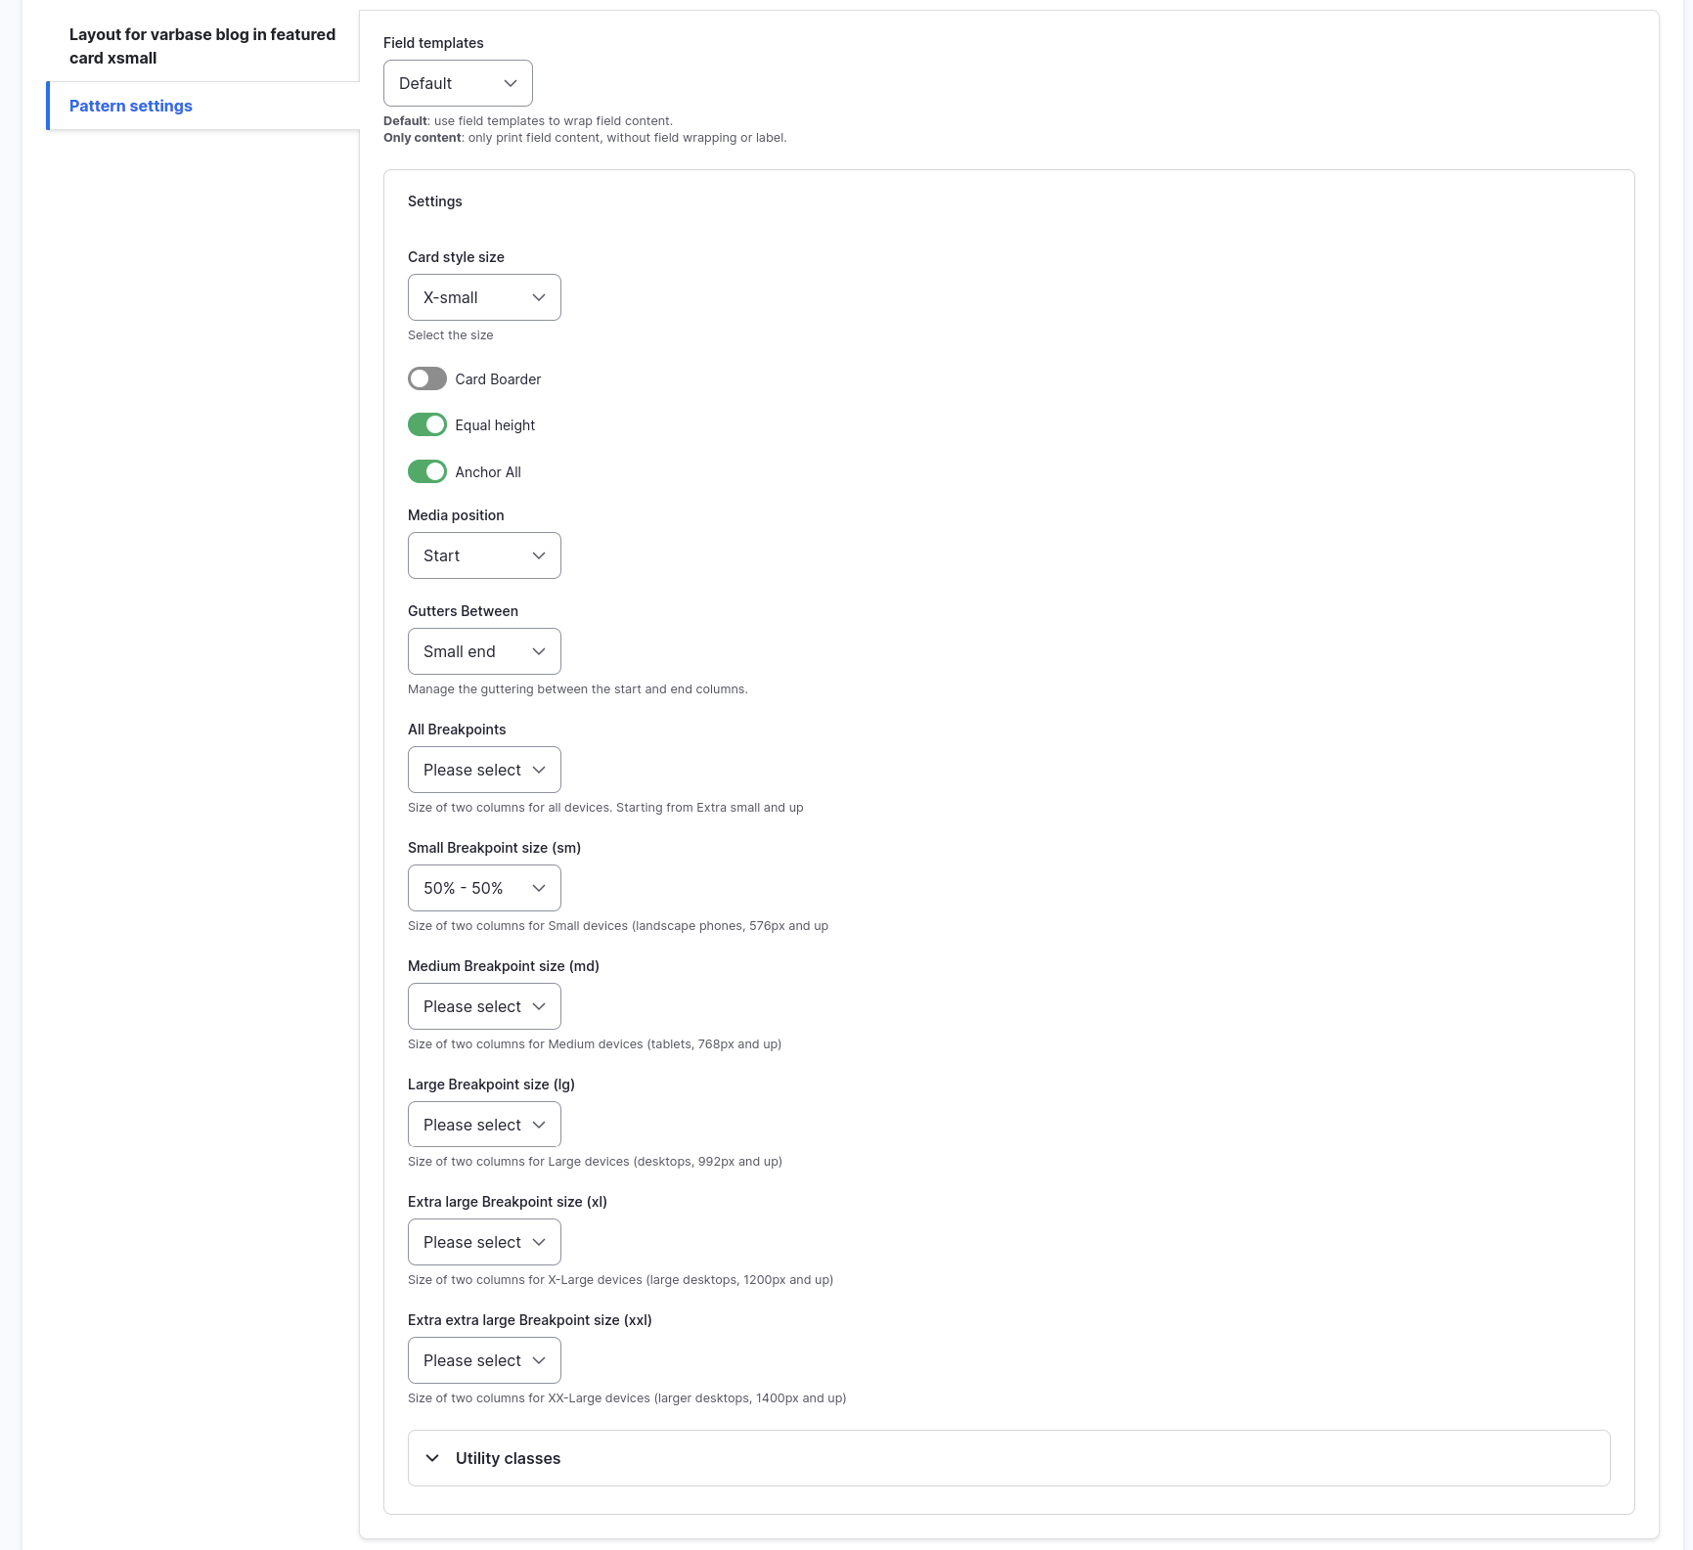The height and width of the screenshot is (1550, 1693).
Task: Open the Extra extra large (xxl) dropdown
Action: [484, 1360]
